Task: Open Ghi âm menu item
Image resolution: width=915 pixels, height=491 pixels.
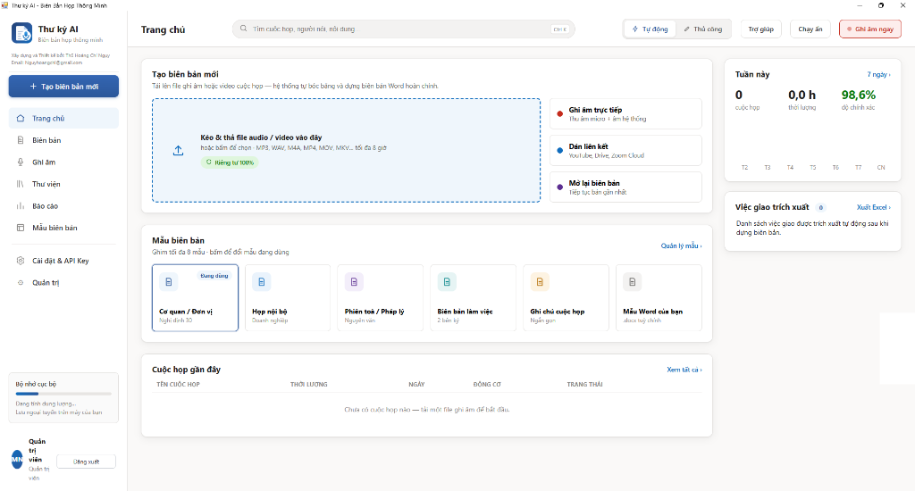Action: [63, 162]
